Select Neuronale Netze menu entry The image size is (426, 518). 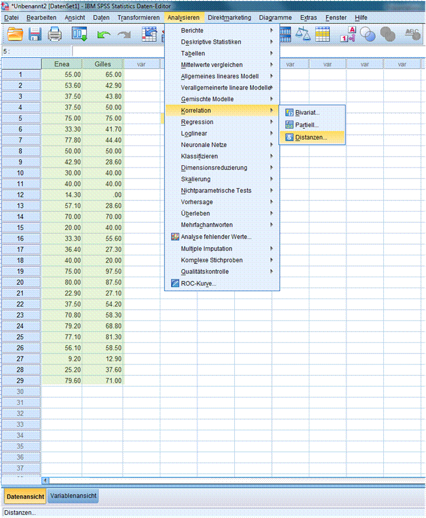(x=222, y=145)
